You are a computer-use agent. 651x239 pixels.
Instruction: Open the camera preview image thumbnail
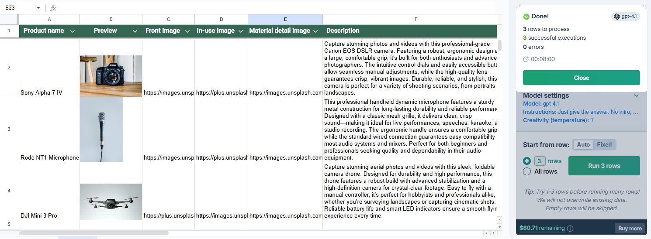point(111,76)
